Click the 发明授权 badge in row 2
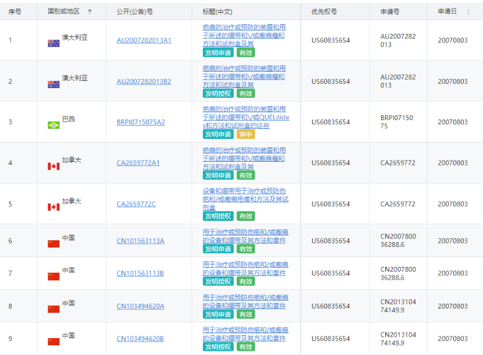The width and height of the screenshot is (483, 355). click(x=218, y=94)
